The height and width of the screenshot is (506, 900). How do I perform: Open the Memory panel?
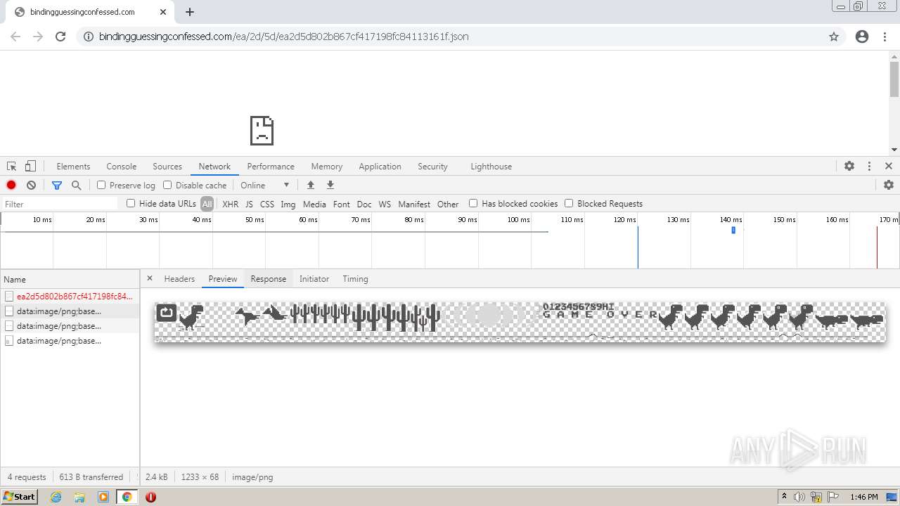tap(326, 167)
